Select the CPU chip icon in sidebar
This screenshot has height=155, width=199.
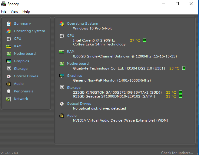tap(8, 39)
